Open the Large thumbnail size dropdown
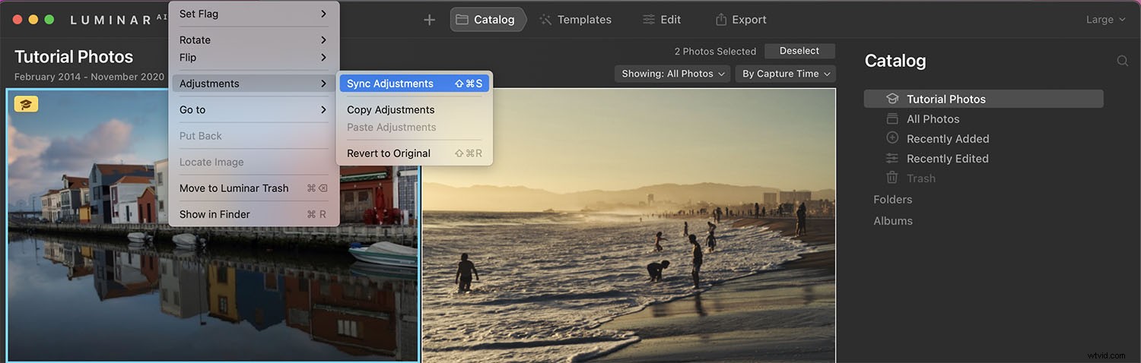Image resolution: width=1141 pixels, height=363 pixels. click(x=1105, y=20)
